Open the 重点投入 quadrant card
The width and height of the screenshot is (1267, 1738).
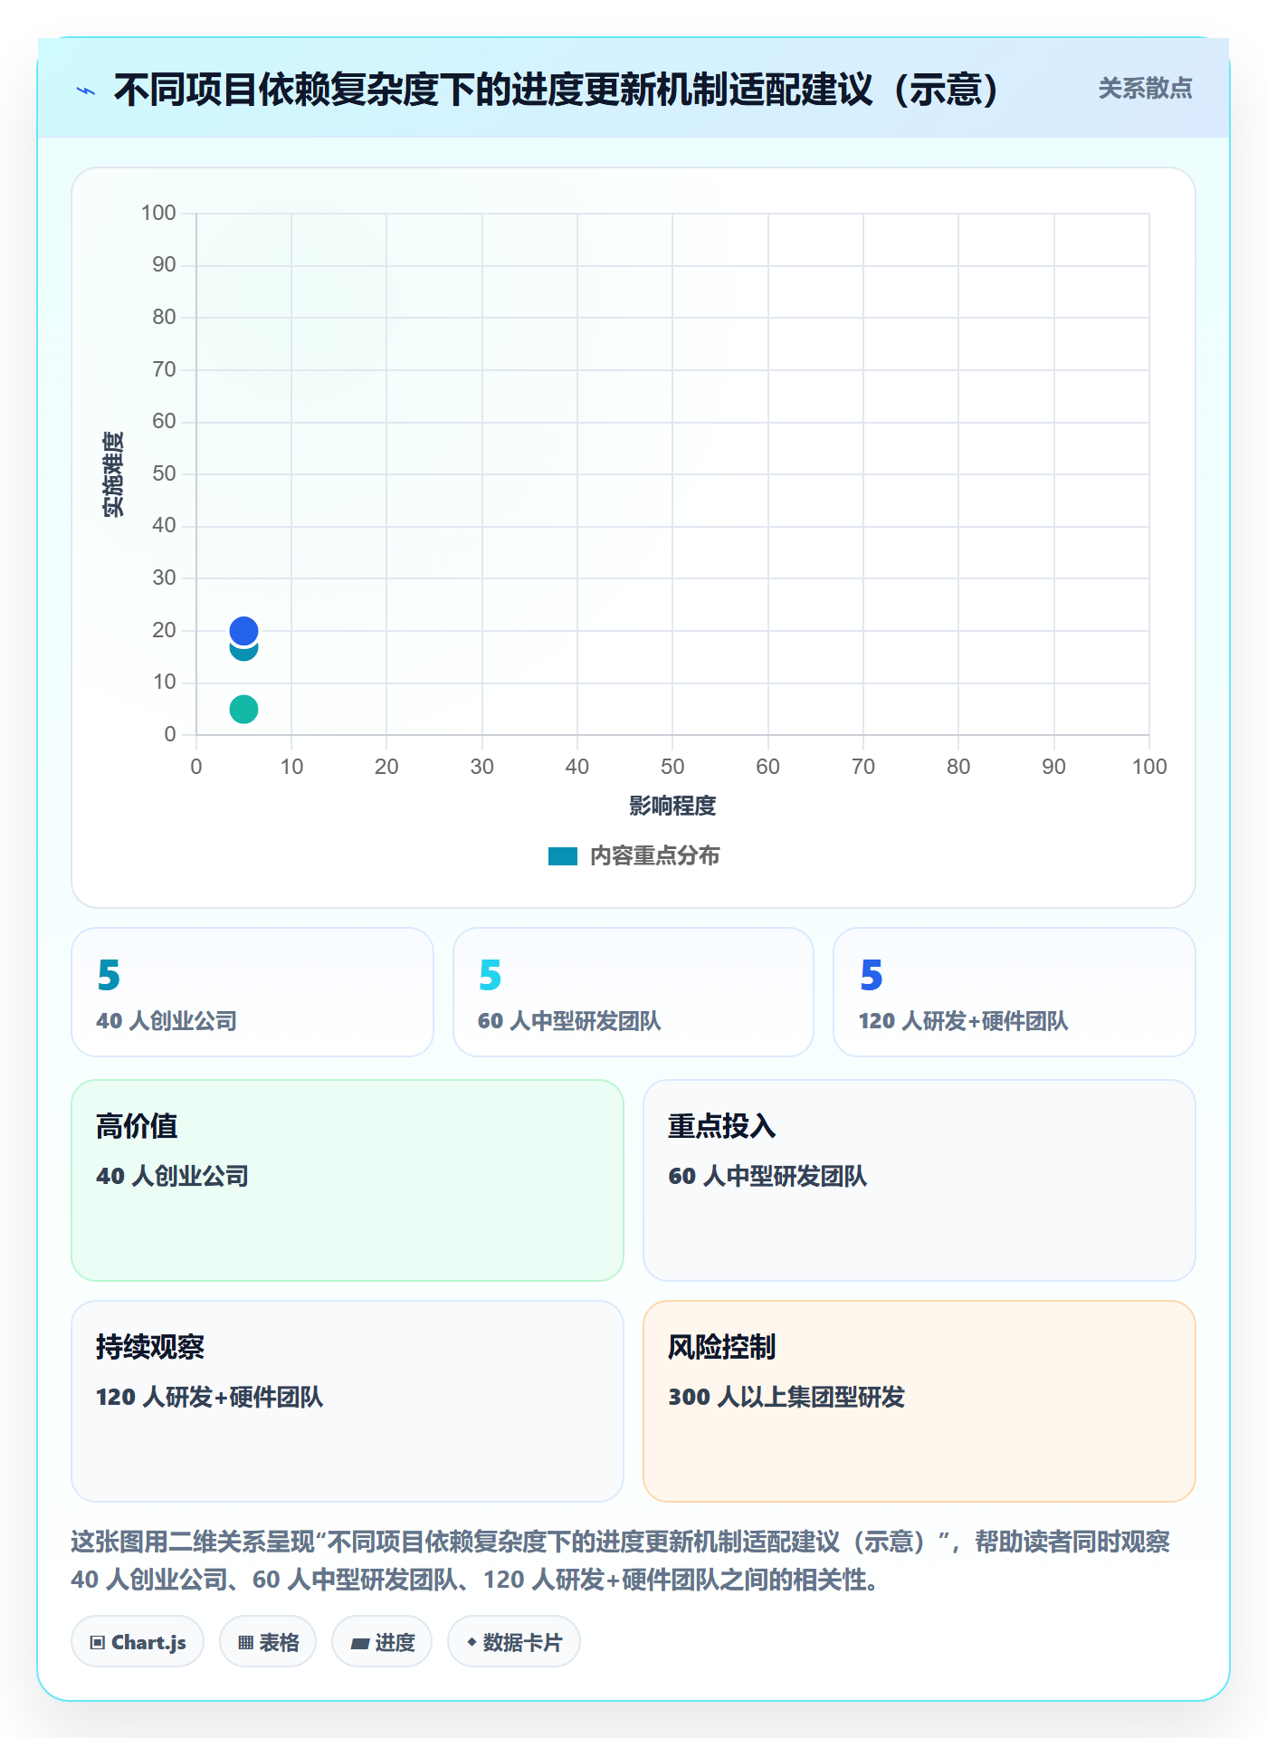click(919, 1180)
